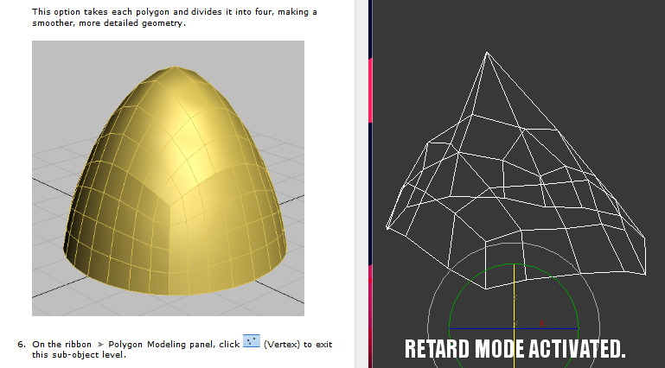Click the yellow vertical gizmo axis line

click(514, 315)
